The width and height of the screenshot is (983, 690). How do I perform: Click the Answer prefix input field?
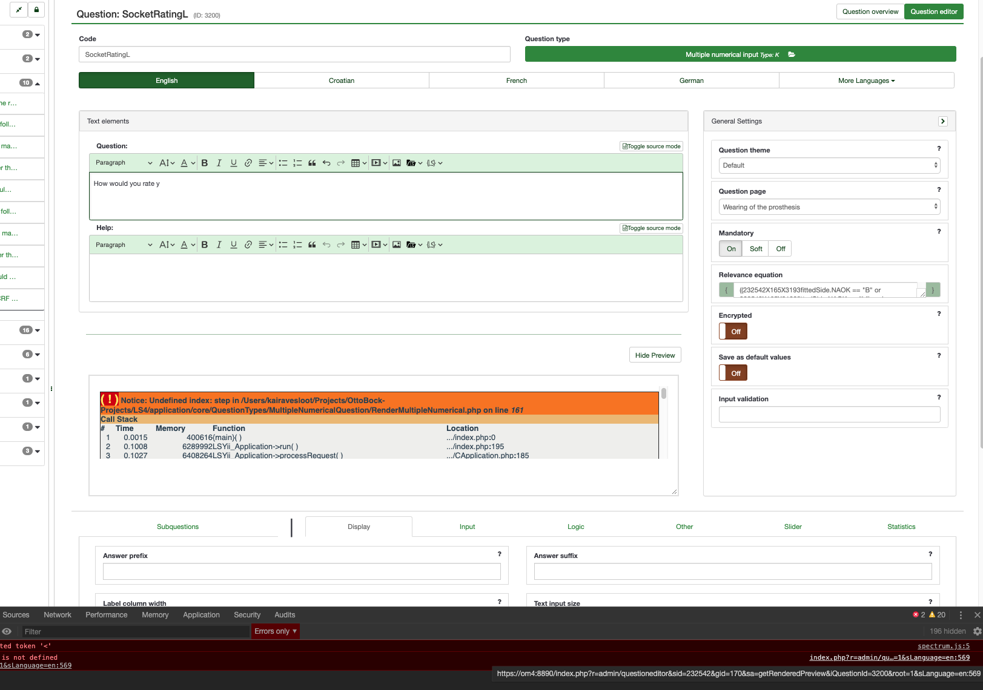coord(302,571)
